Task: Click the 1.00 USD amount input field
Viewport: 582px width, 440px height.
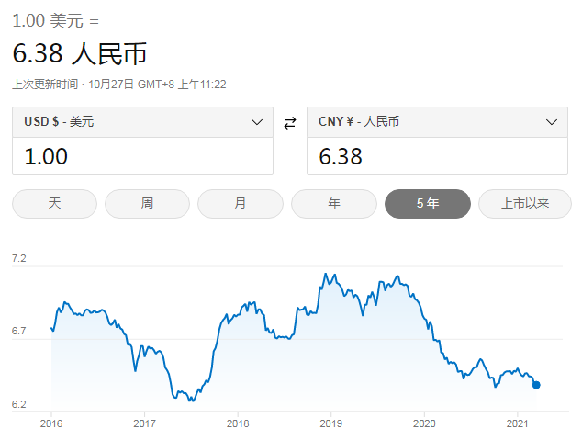Action: pos(142,156)
